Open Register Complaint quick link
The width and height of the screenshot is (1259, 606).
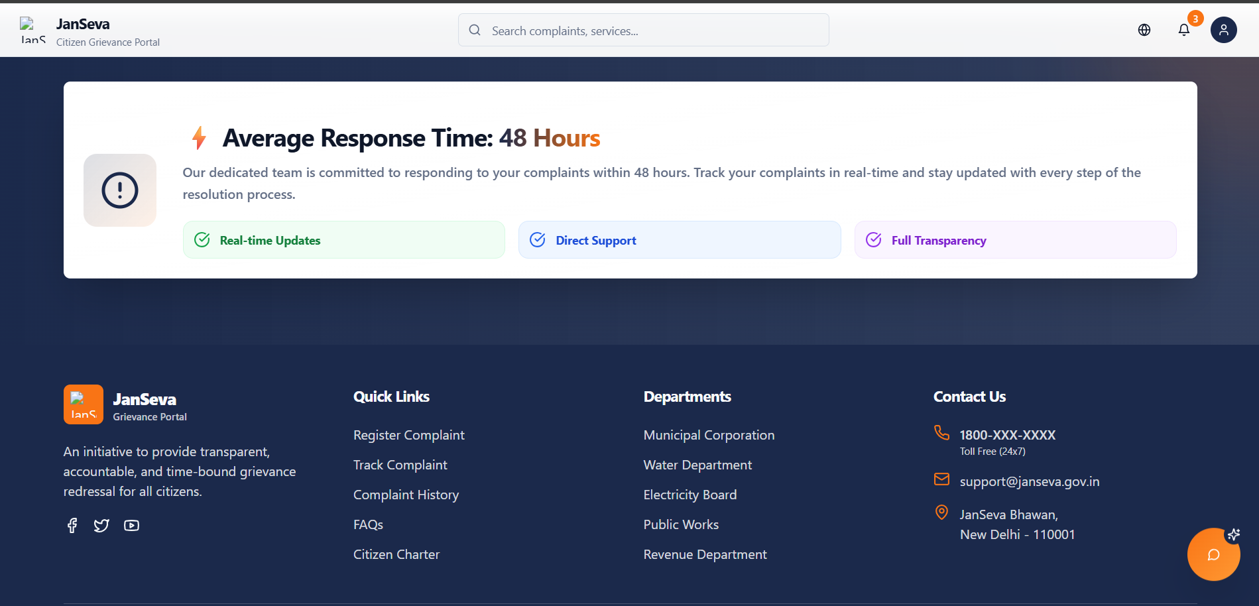coord(408,435)
